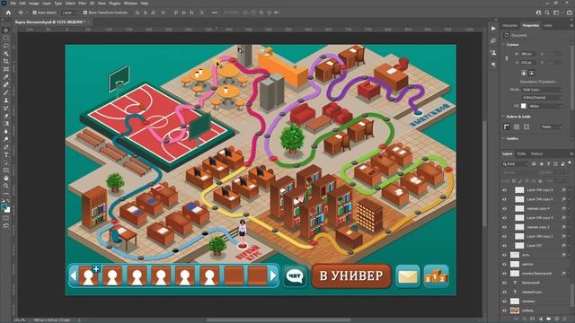Toggle grid icon in Rulers & Grids
The height and width of the screenshot is (323, 575).
(x=517, y=127)
